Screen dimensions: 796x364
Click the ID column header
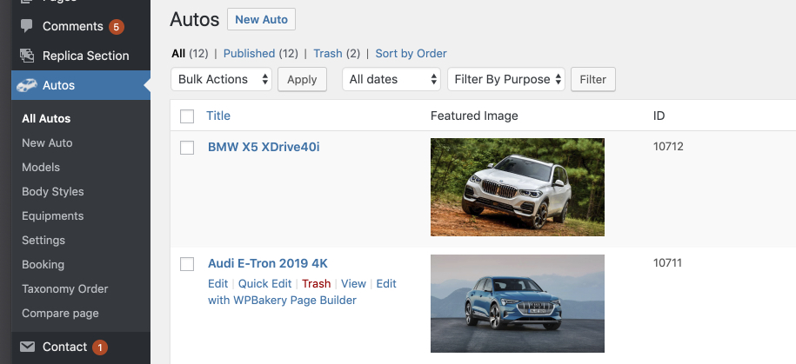[x=659, y=116]
